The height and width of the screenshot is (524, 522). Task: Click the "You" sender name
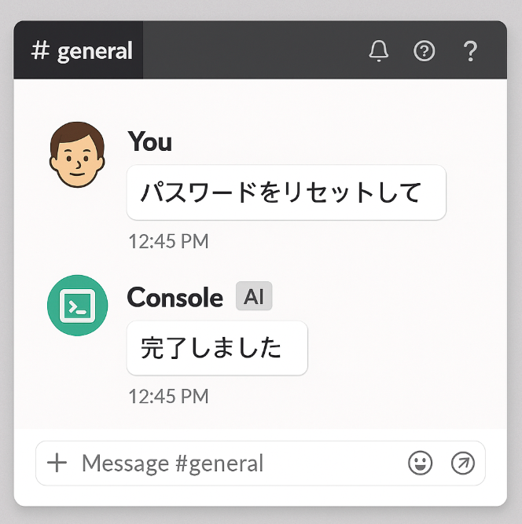coord(149,141)
